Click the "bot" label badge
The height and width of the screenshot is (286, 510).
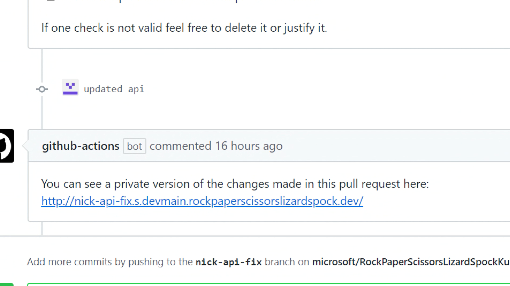tap(134, 146)
